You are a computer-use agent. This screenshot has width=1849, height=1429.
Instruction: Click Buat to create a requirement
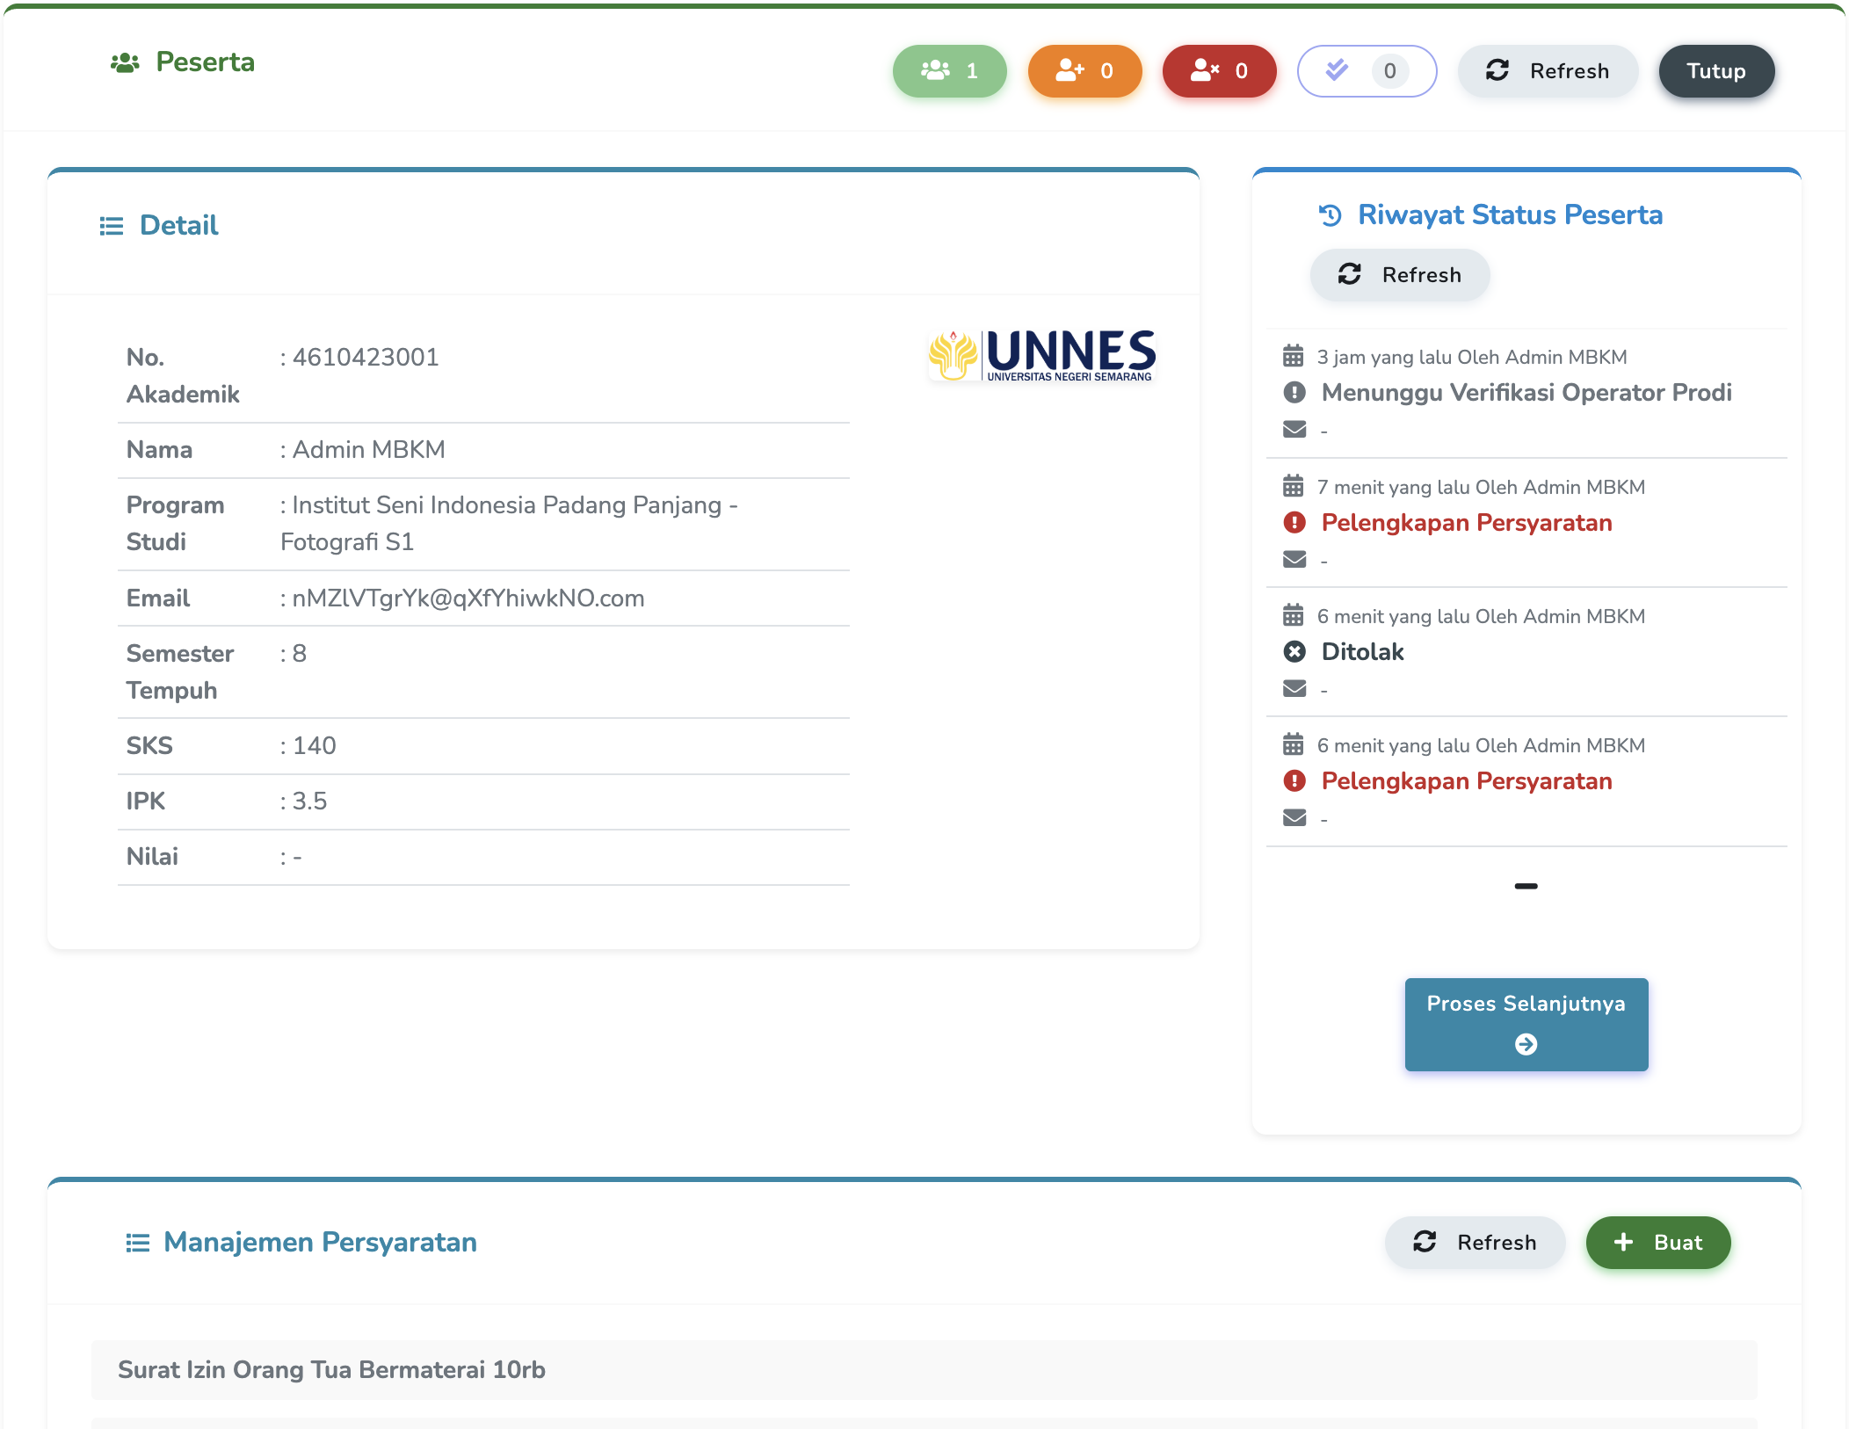[x=1657, y=1243]
